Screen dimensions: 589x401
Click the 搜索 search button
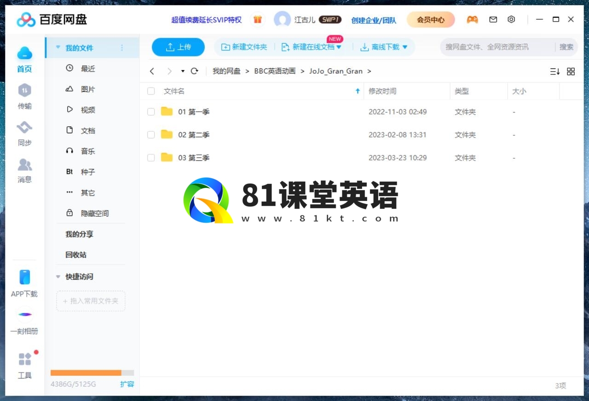566,47
